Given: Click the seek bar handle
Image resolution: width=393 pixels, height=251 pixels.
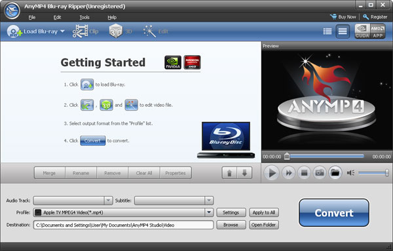Looking at the screenshot, I should point(287,157).
